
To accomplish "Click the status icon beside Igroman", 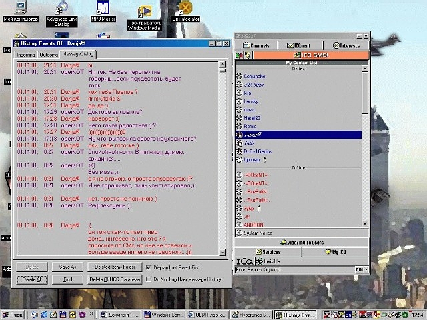I will pos(239,160).
